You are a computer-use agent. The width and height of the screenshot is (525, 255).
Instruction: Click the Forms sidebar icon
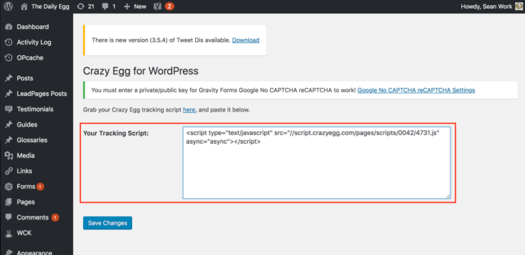coord(9,187)
